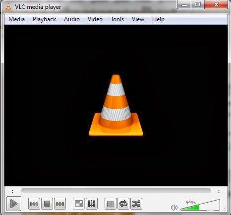Image resolution: width=231 pixels, height=215 pixels.
Task: Open extended settings equalizer icon
Action: pyautogui.click(x=92, y=204)
